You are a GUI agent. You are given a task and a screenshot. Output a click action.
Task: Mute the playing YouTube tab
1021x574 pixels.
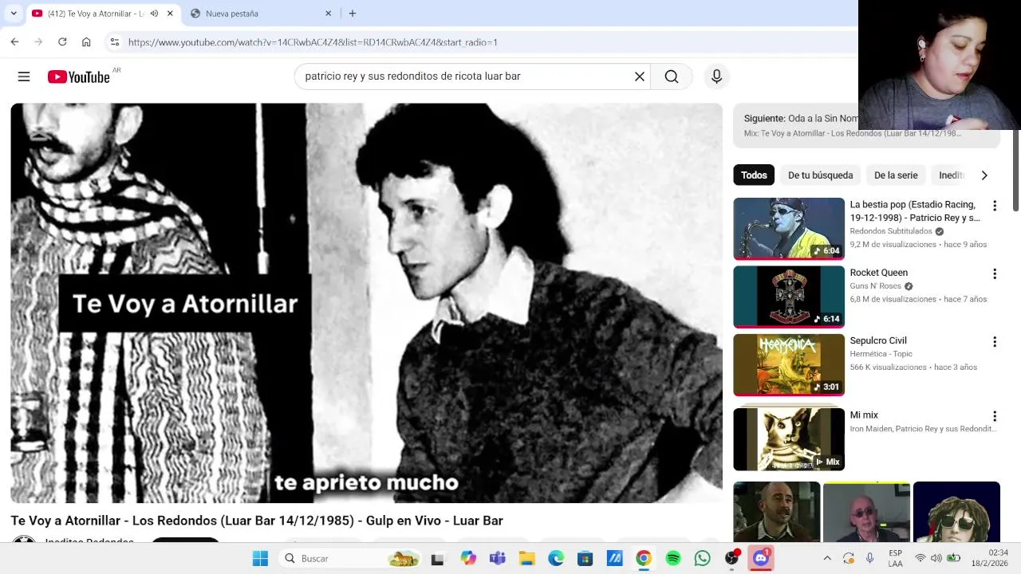coord(154,14)
